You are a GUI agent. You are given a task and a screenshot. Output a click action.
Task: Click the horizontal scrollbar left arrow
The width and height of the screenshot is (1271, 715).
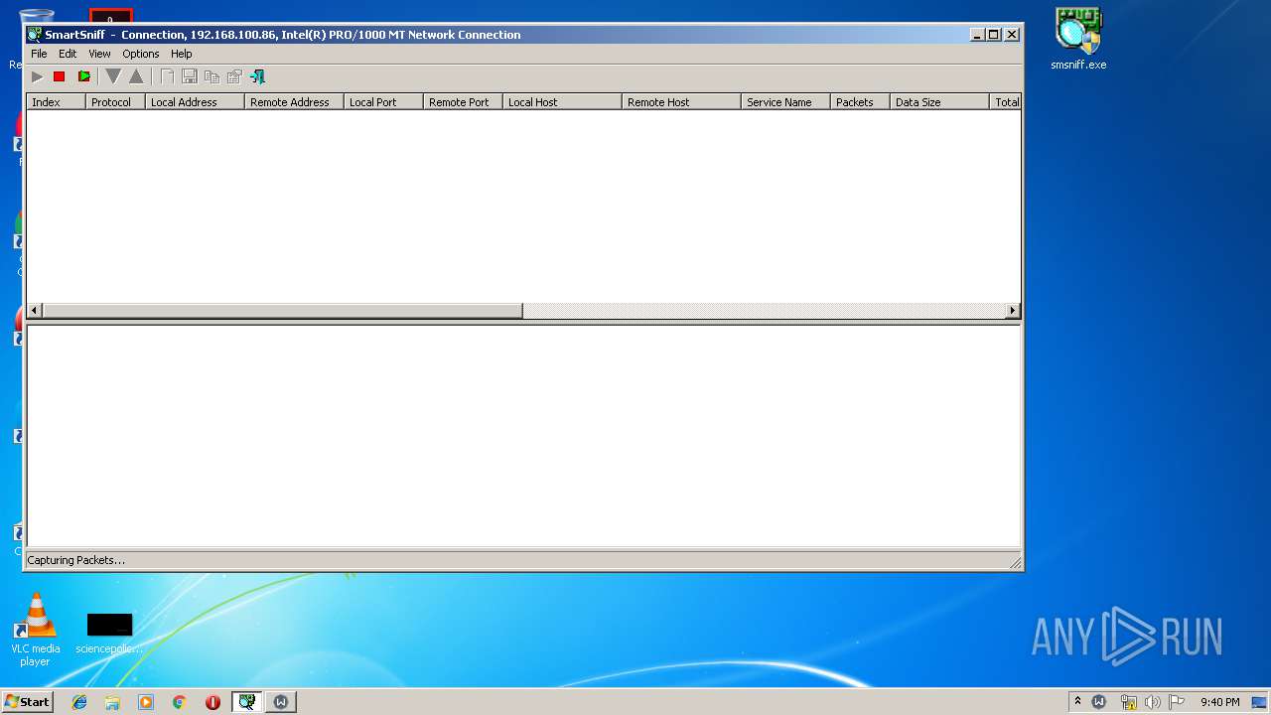click(35, 311)
